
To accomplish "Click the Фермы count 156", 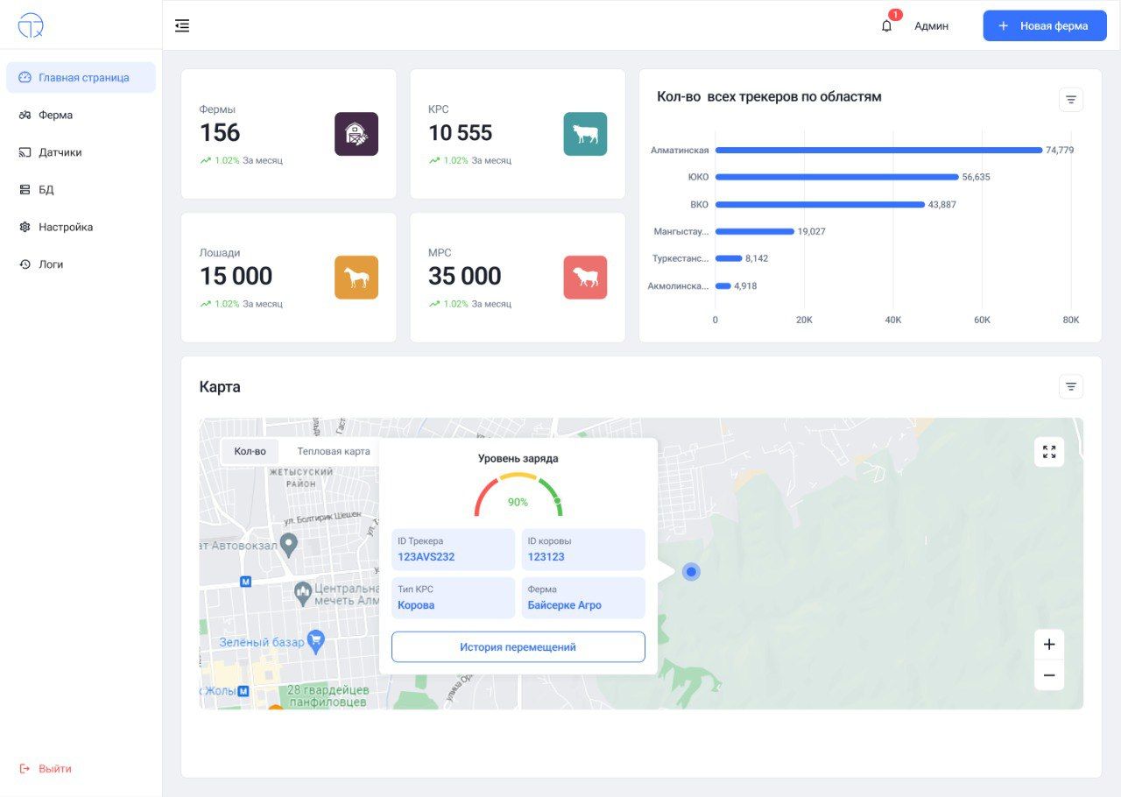I will [x=220, y=133].
